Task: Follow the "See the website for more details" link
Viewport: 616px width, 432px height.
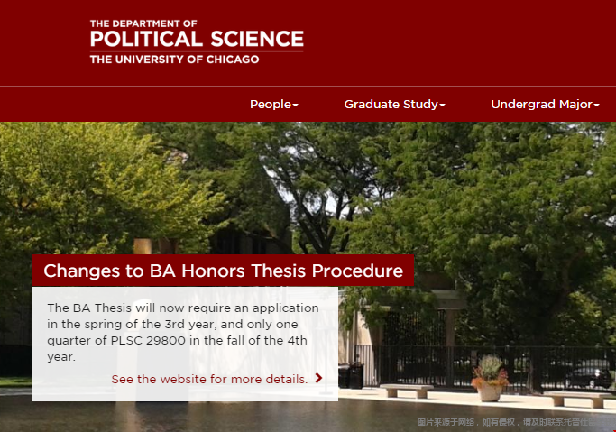Action: tap(209, 379)
